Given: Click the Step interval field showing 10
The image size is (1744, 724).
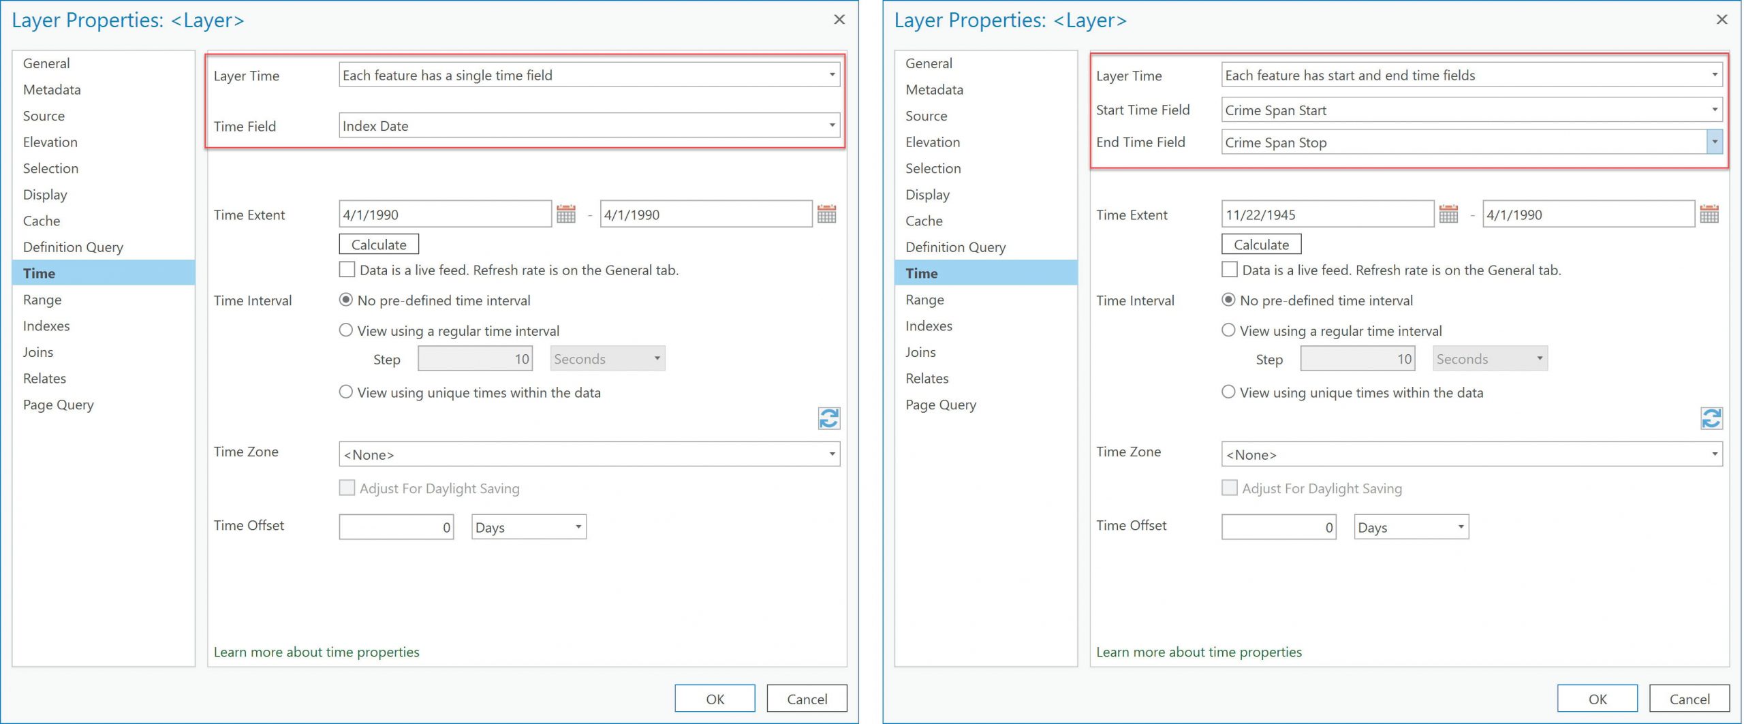Looking at the screenshot, I should pyautogui.click(x=475, y=358).
